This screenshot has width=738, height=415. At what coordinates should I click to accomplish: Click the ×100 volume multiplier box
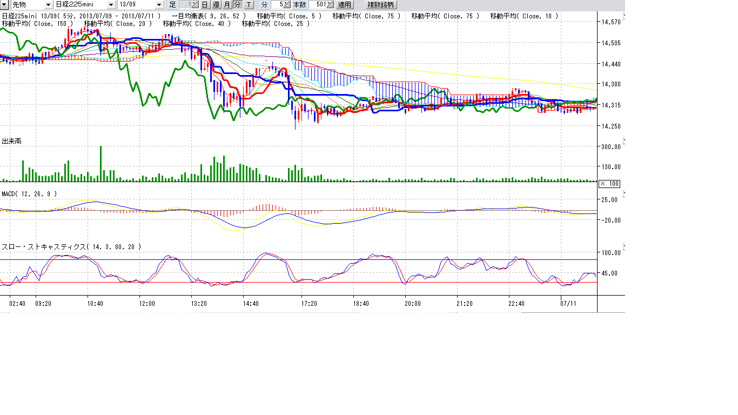[x=609, y=184]
